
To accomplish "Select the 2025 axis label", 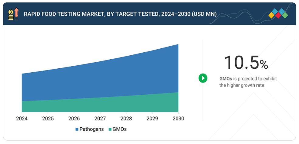I will point(48,119).
